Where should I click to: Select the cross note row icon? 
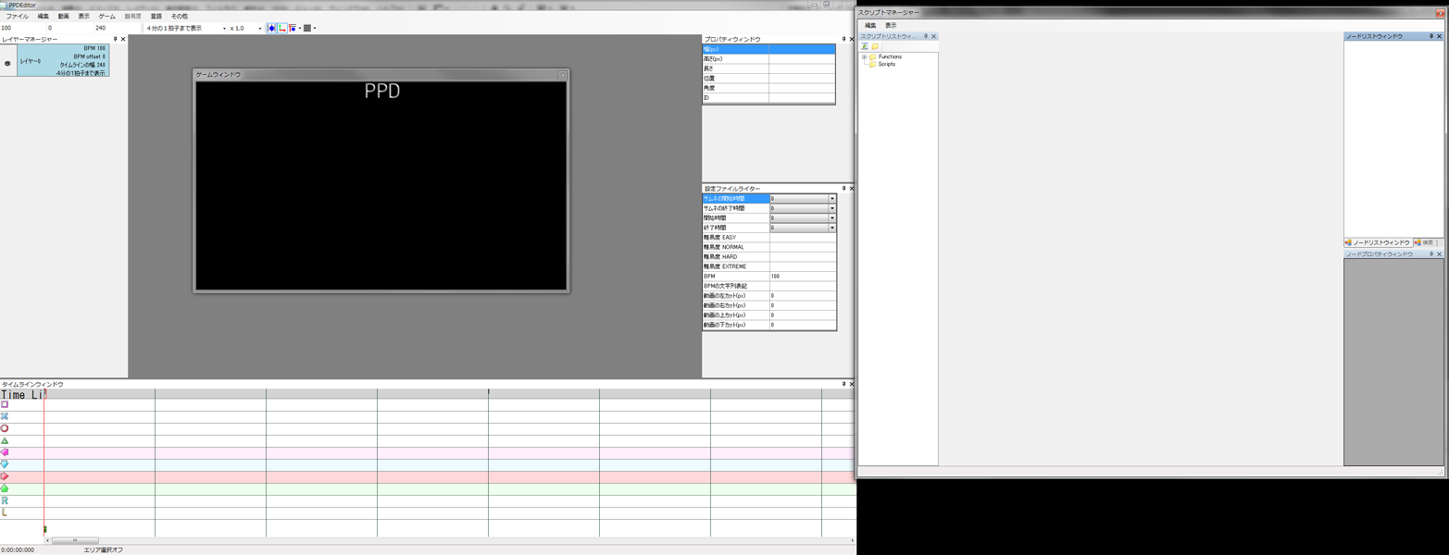[x=5, y=416]
